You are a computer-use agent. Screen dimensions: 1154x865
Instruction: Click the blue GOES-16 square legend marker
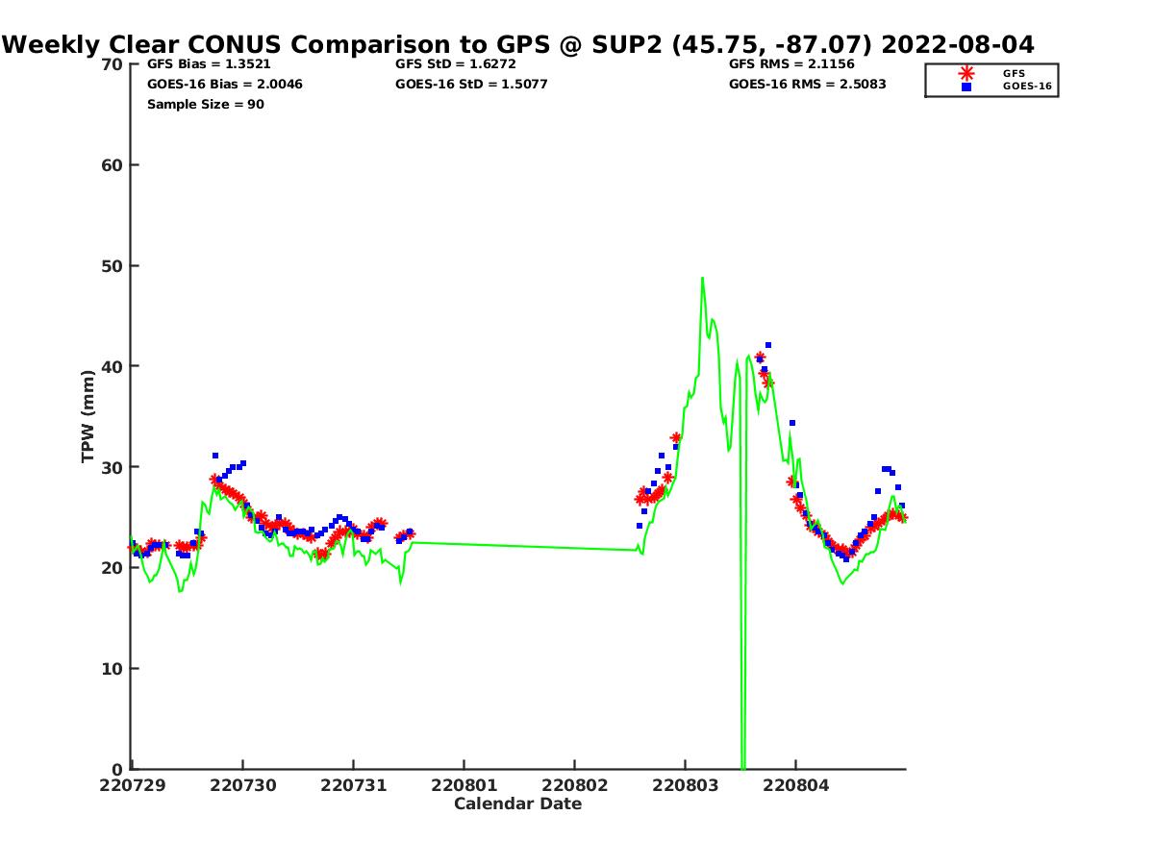point(966,86)
